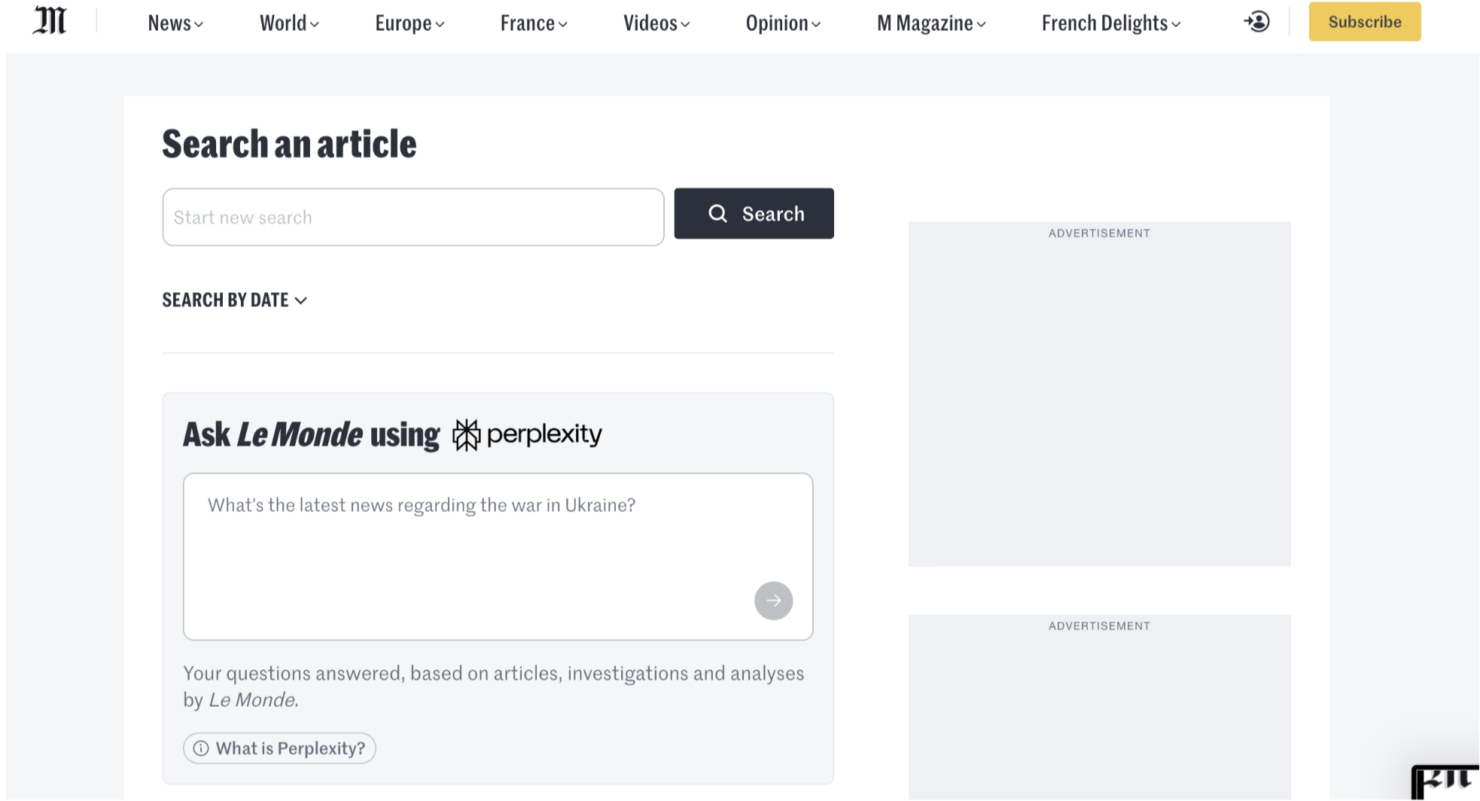Expand the M Magazine menu

pos(931,23)
